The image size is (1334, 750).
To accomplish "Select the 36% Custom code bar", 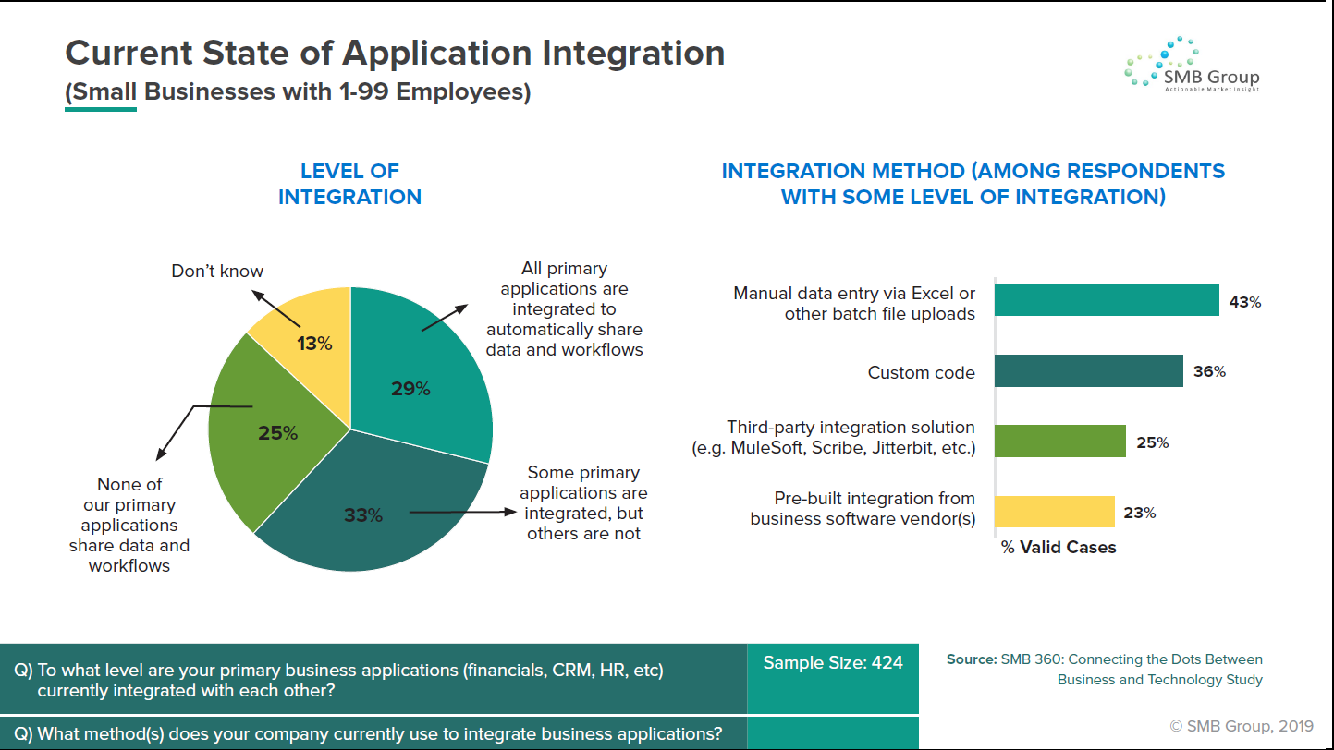I will click(1089, 371).
